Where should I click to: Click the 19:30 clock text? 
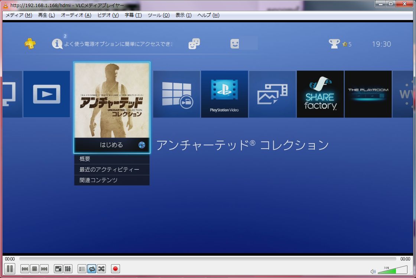[x=381, y=44]
